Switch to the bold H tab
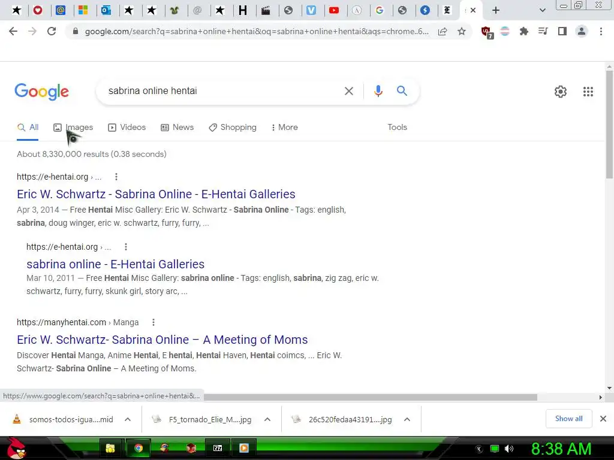 coord(243,10)
